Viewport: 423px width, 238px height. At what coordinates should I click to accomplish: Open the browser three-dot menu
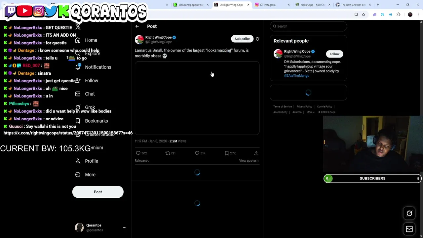pyautogui.click(x=418, y=15)
